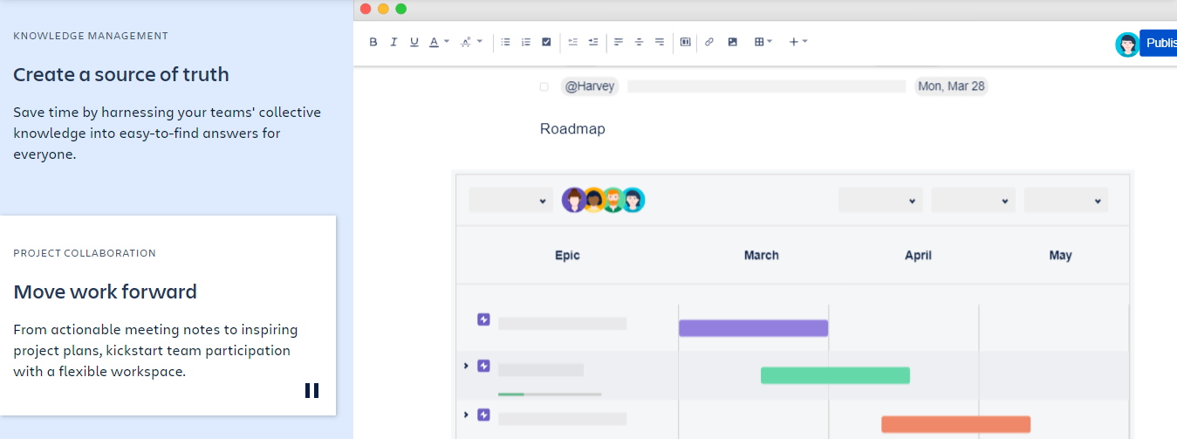Click the purple roadmap timeline bar
Screen dimensions: 1177x439
coord(753,328)
